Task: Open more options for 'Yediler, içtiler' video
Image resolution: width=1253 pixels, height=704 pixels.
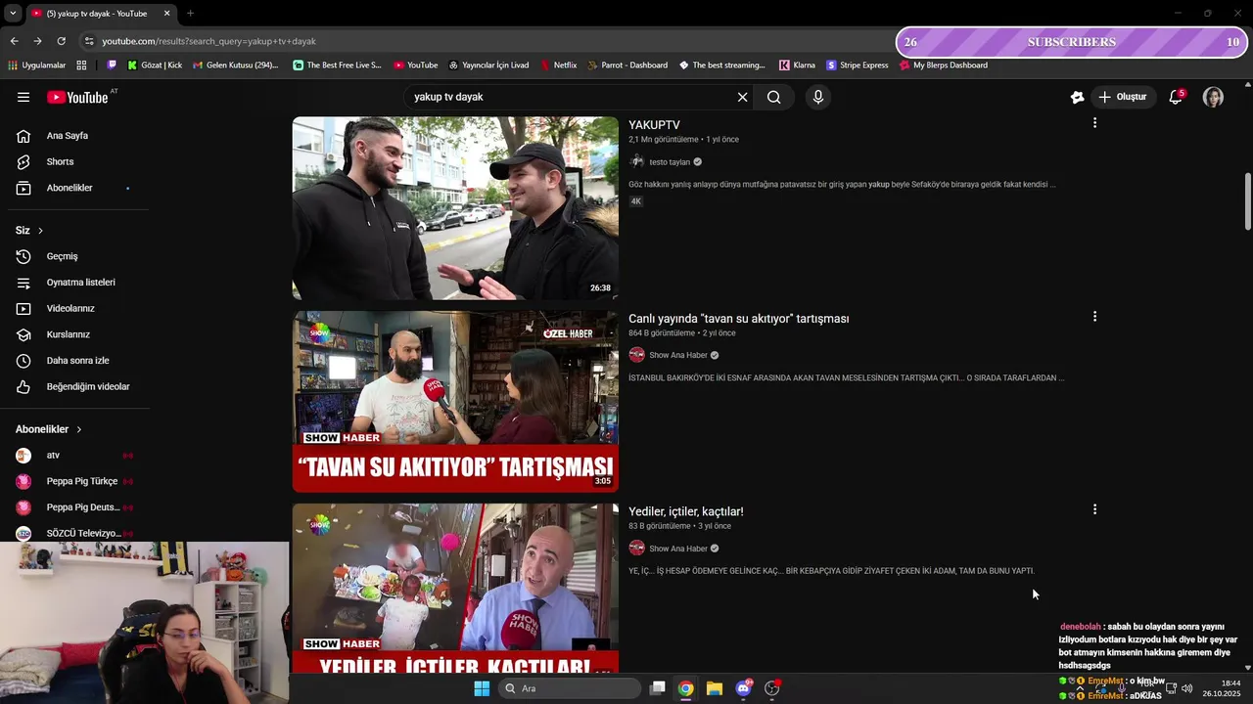Action: (1094, 509)
